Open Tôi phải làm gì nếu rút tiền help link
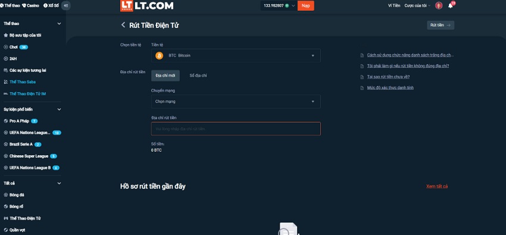The image size is (506, 235). coord(408,66)
